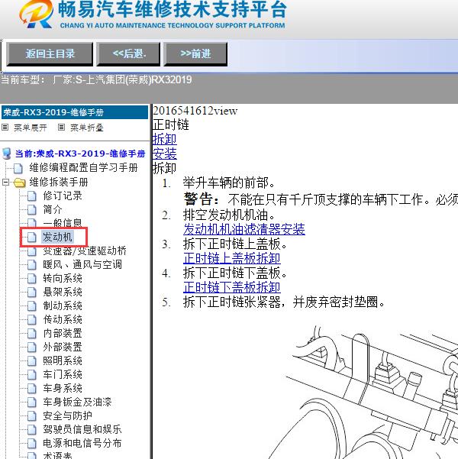Select the 发动机 tree item
The image size is (458, 459).
click(58, 237)
